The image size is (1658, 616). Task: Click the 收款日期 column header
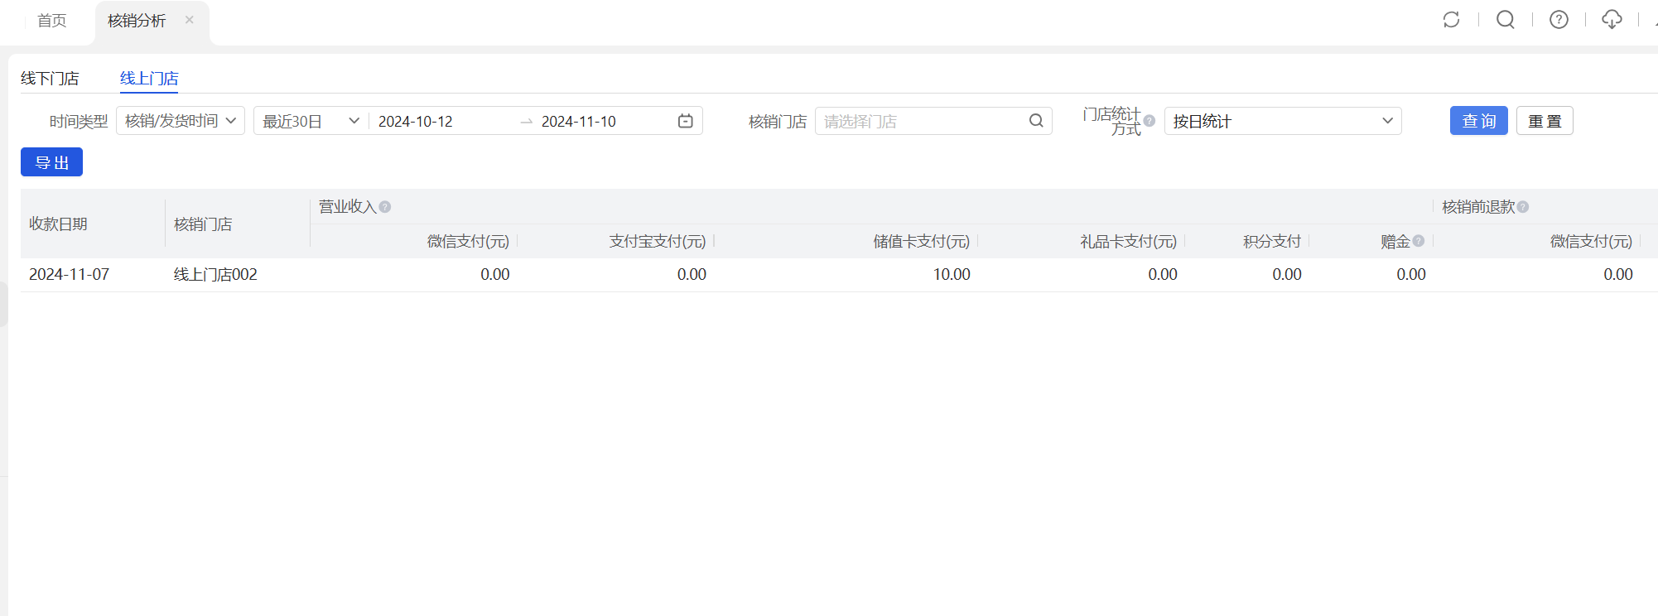pyautogui.click(x=58, y=224)
